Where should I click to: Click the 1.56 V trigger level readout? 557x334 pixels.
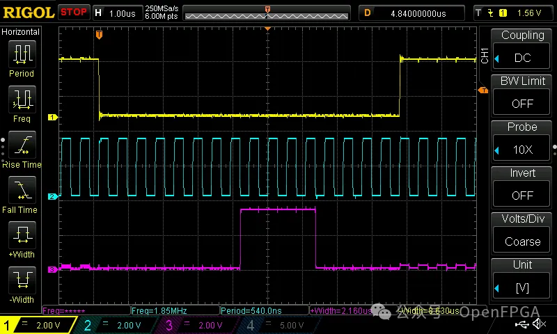(529, 13)
